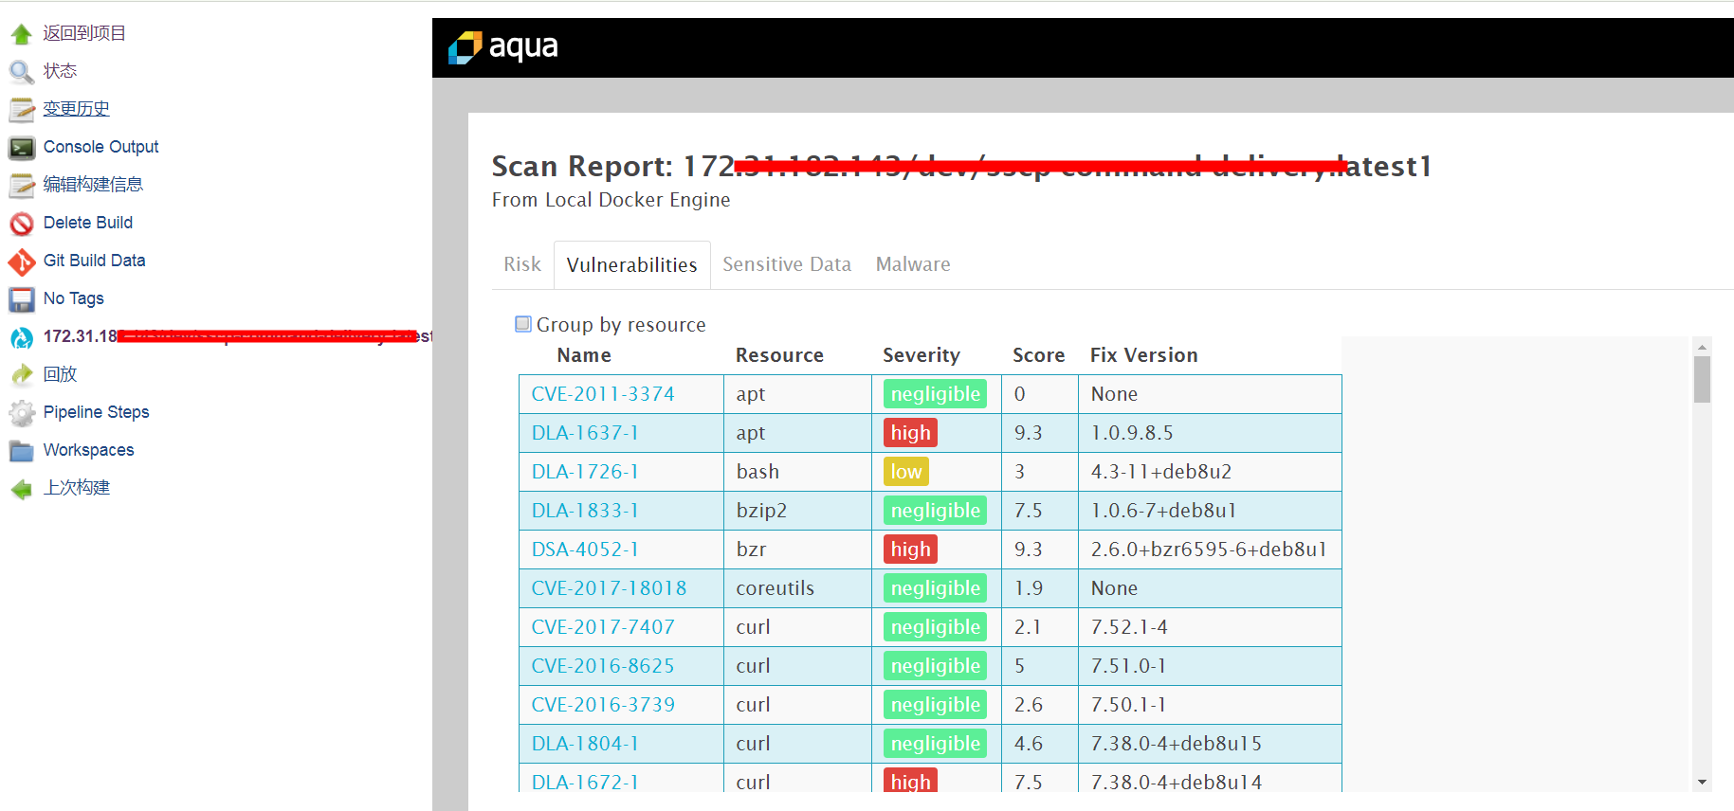Open the Console Output link

[100, 147]
